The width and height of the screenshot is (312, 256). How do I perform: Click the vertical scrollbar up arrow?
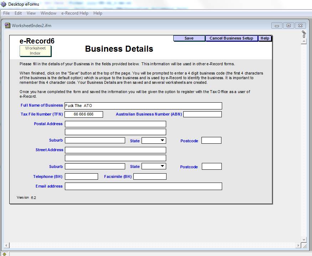click(304, 41)
